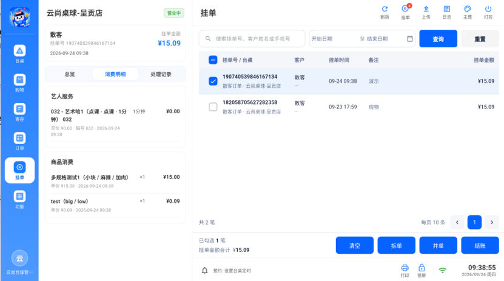Viewport: 504px width, 281px height.
Task: Go to previous page arrow
Action: point(457,222)
